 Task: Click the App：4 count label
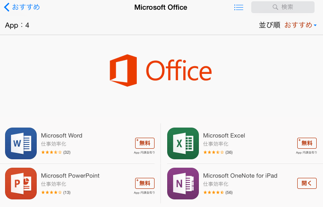pyautogui.click(x=17, y=25)
